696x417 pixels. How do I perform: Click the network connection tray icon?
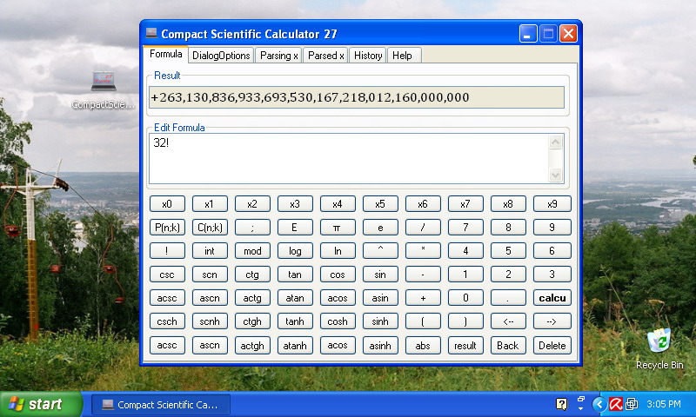(x=632, y=404)
